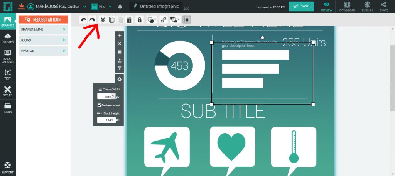
Task: Move the block down
Action: (x=120, y=68)
